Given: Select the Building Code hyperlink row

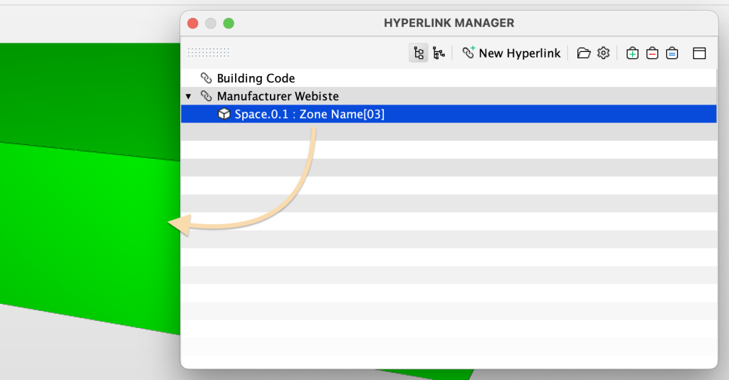Looking at the screenshot, I should [256, 78].
